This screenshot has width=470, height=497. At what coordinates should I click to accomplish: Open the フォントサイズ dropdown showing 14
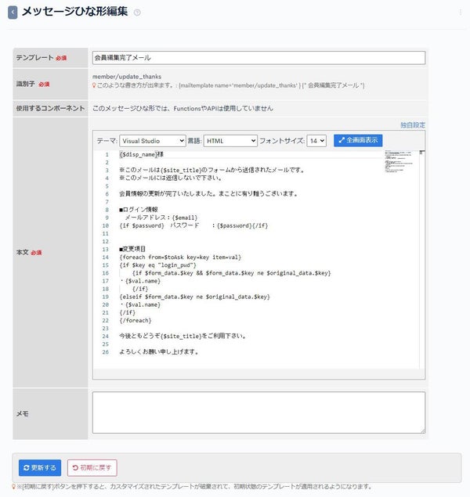coord(316,141)
